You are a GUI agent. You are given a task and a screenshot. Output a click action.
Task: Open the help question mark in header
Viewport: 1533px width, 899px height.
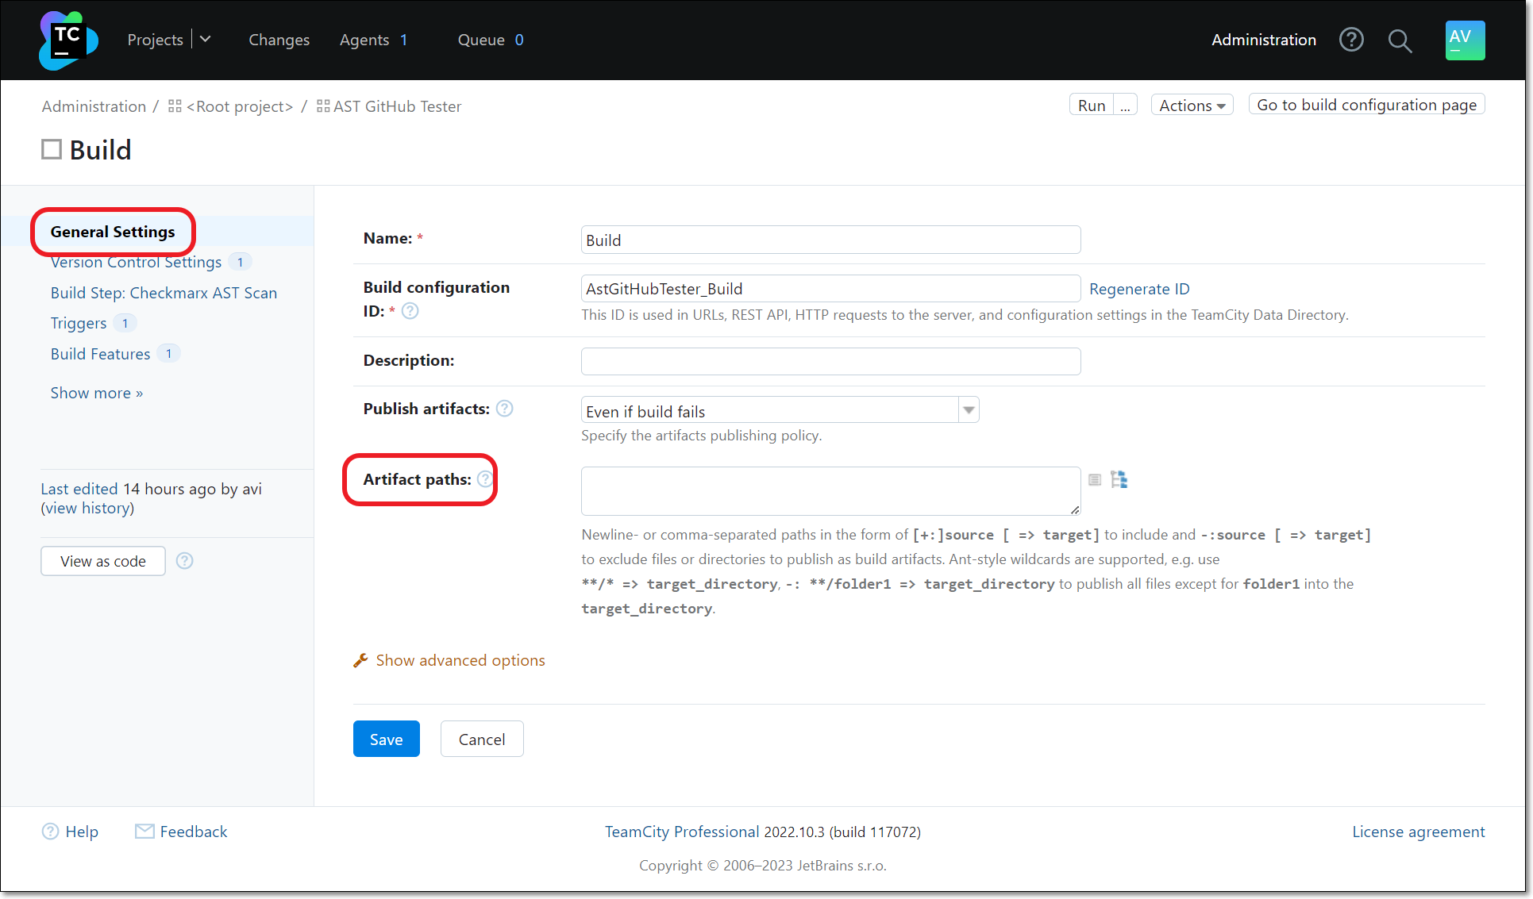[1351, 40]
